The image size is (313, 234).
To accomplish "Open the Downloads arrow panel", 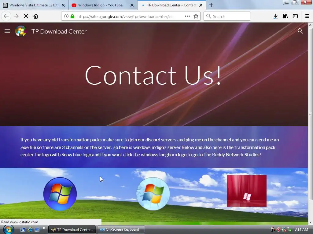I will [x=275, y=16].
